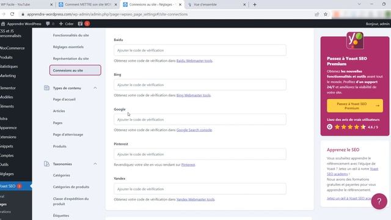The height and width of the screenshot is (220, 391).
Task: Focus the Google verification code field
Action: tap(200, 120)
